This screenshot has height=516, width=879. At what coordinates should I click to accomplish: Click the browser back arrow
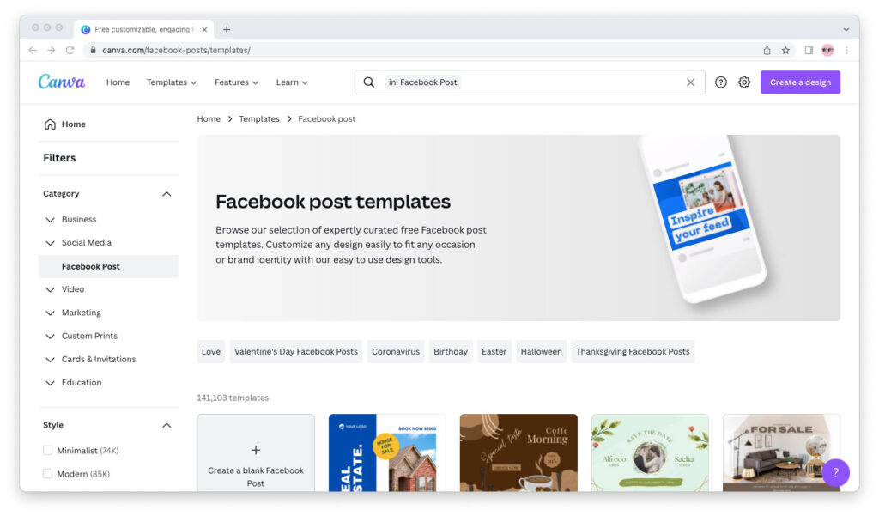33,50
